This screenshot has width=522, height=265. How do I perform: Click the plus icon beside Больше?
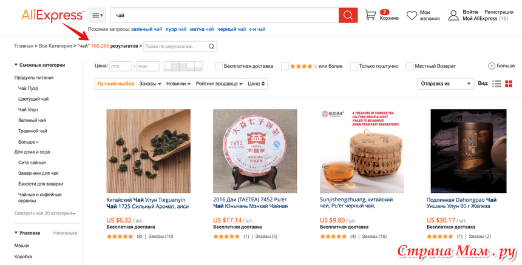click(x=492, y=66)
